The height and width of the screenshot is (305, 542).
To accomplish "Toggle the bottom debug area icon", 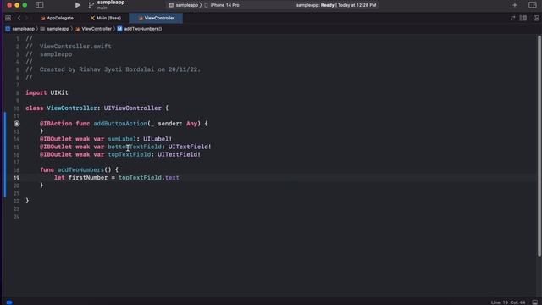I will [535, 302].
